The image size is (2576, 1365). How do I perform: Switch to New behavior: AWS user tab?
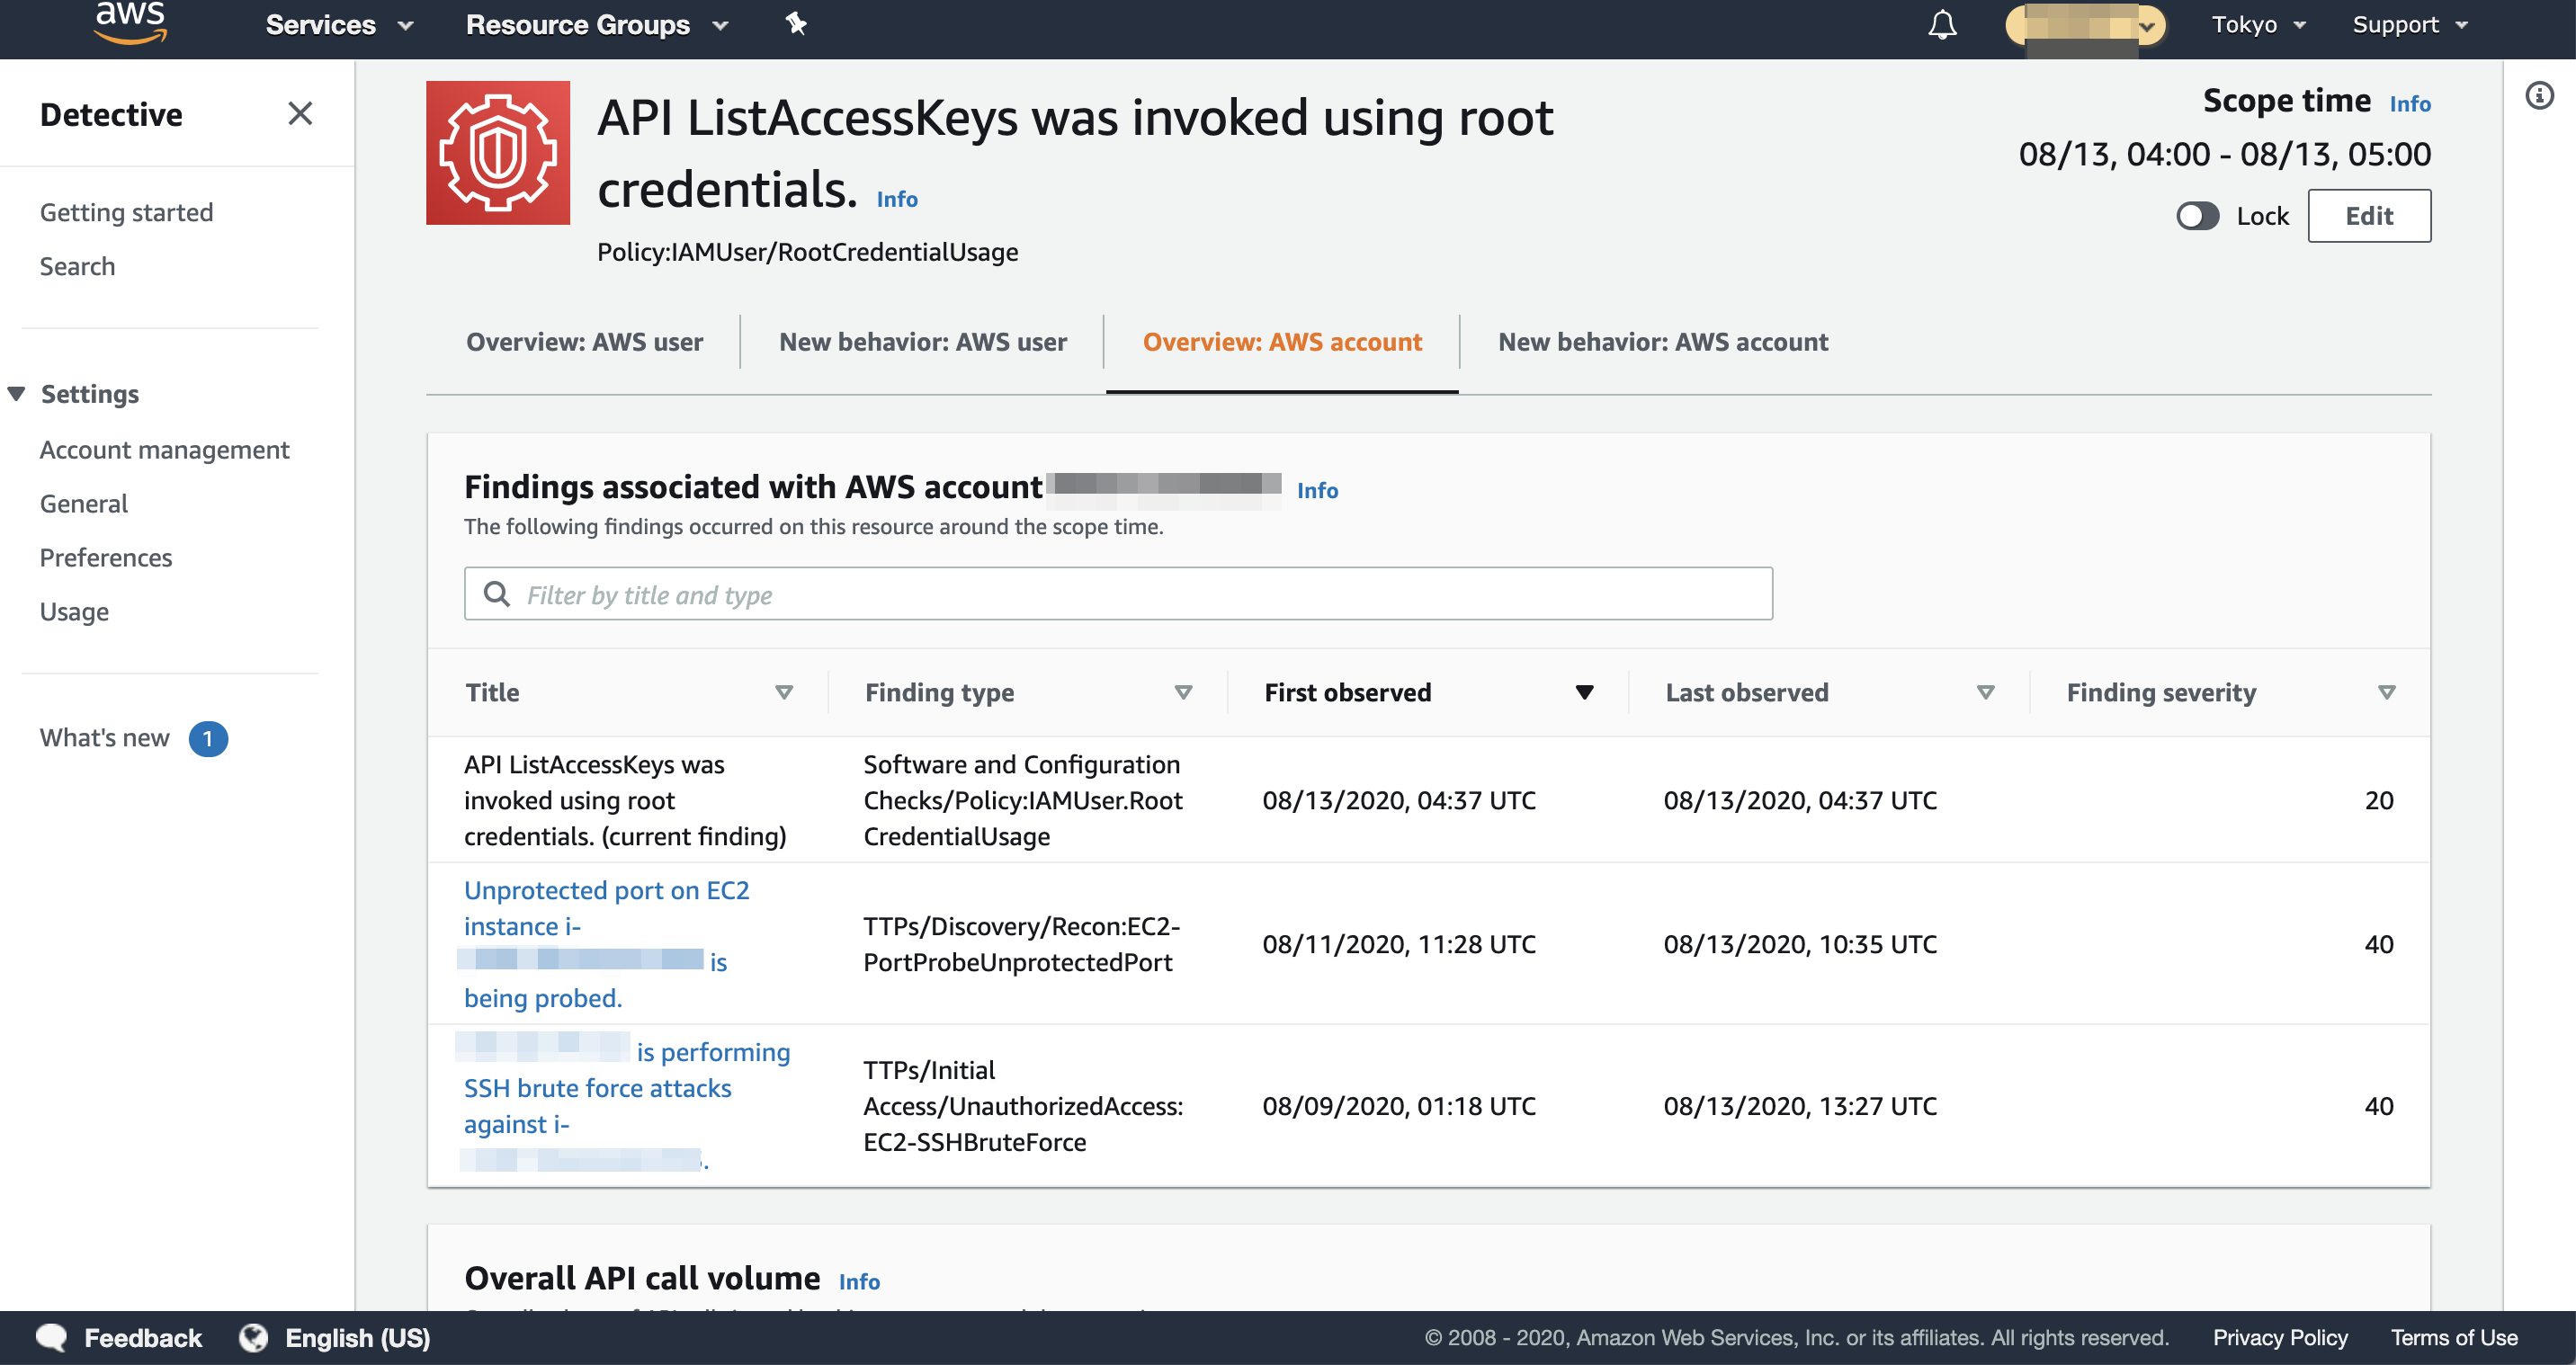[923, 342]
